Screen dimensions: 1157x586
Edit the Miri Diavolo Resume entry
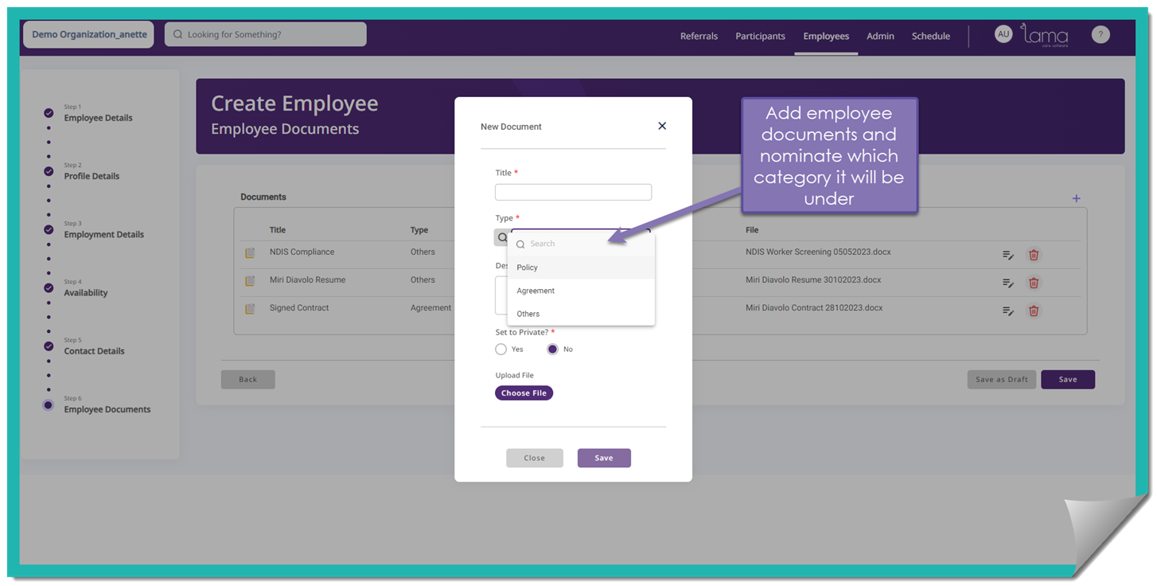tap(1007, 283)
